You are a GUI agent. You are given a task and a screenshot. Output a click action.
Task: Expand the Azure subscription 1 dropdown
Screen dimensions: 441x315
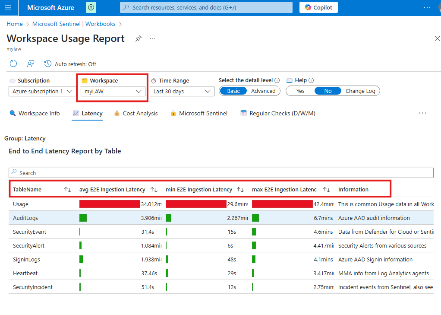point(42,91)
